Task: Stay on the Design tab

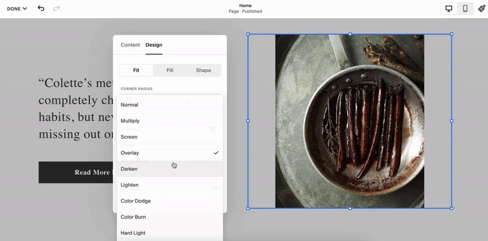Action: (154, 45)
